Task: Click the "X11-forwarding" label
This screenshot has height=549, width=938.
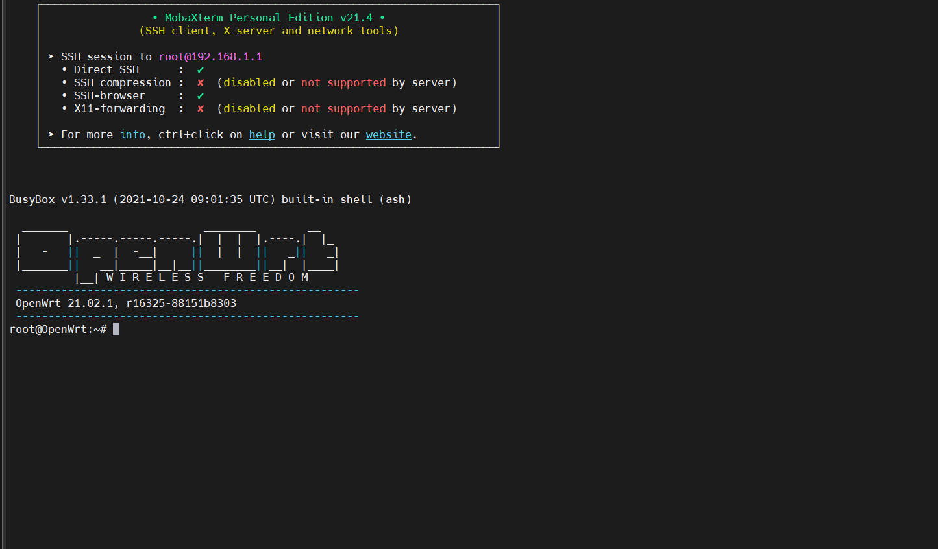Action: click(x=119, y=108)
